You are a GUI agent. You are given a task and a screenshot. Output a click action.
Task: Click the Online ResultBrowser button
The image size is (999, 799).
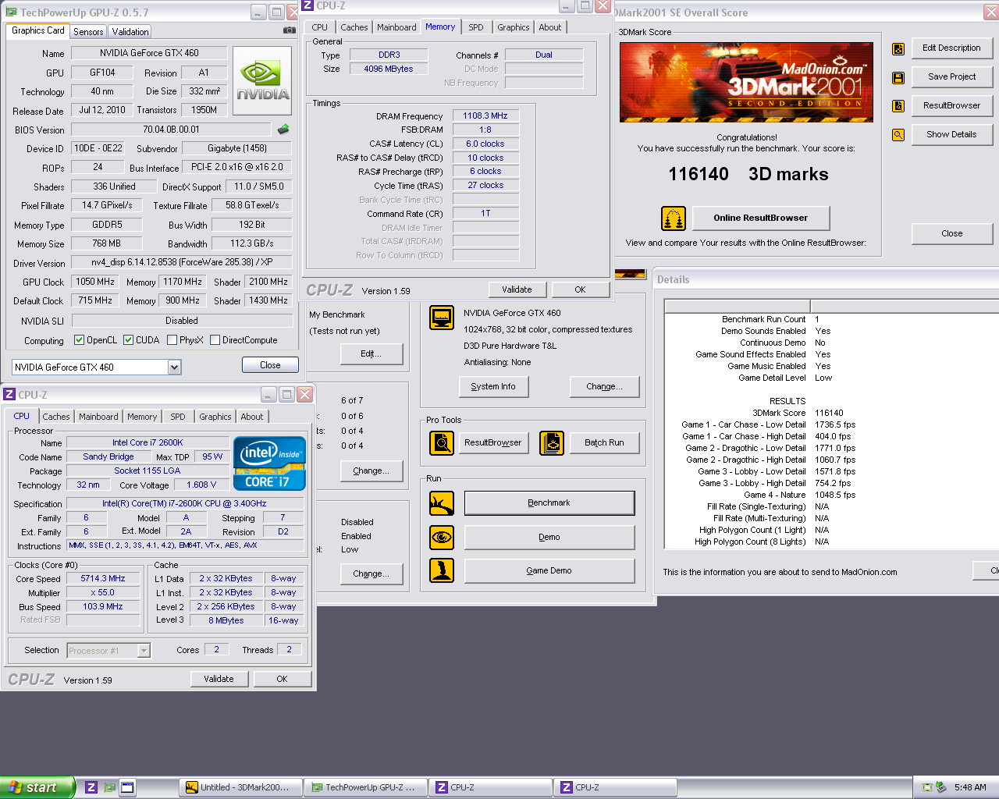[x=760, y=218]
